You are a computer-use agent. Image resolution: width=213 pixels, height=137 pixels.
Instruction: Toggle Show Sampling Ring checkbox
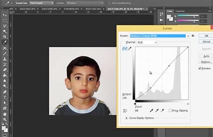[x=109, y=3]
